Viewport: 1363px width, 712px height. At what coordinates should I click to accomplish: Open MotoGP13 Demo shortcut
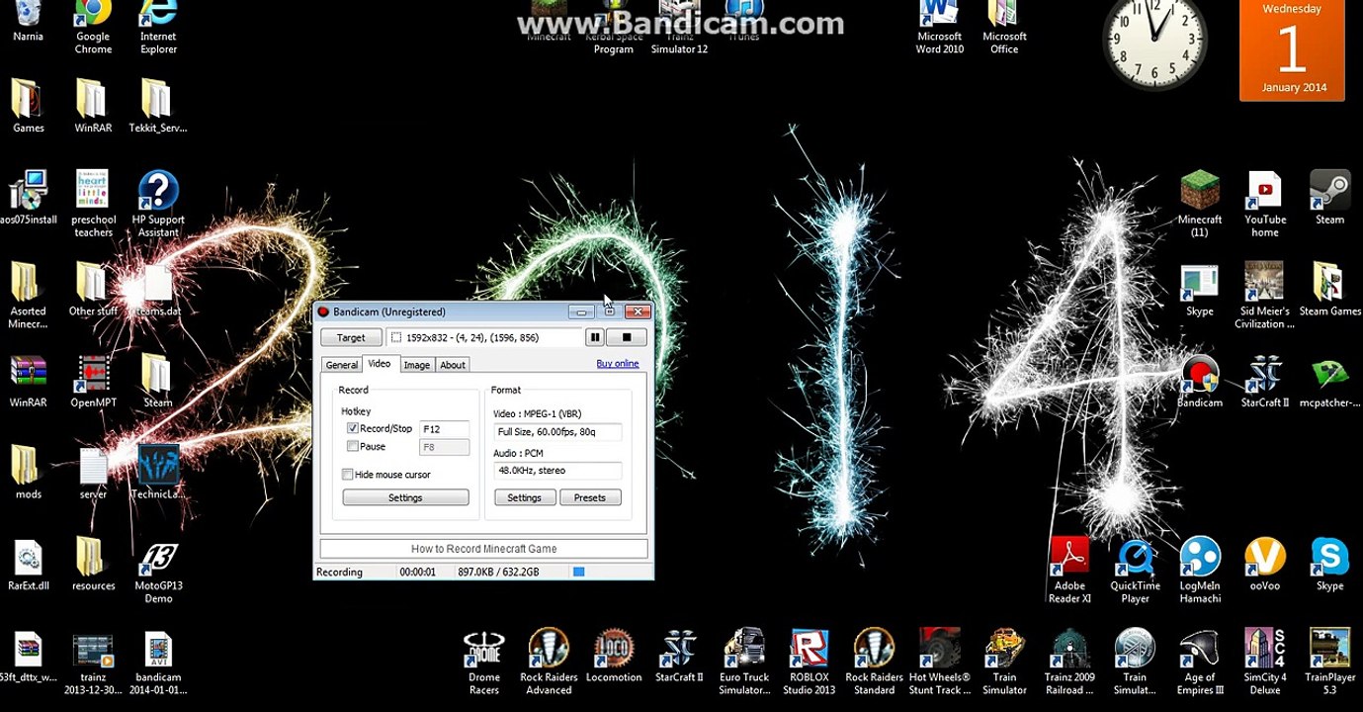tap(158, 572)
